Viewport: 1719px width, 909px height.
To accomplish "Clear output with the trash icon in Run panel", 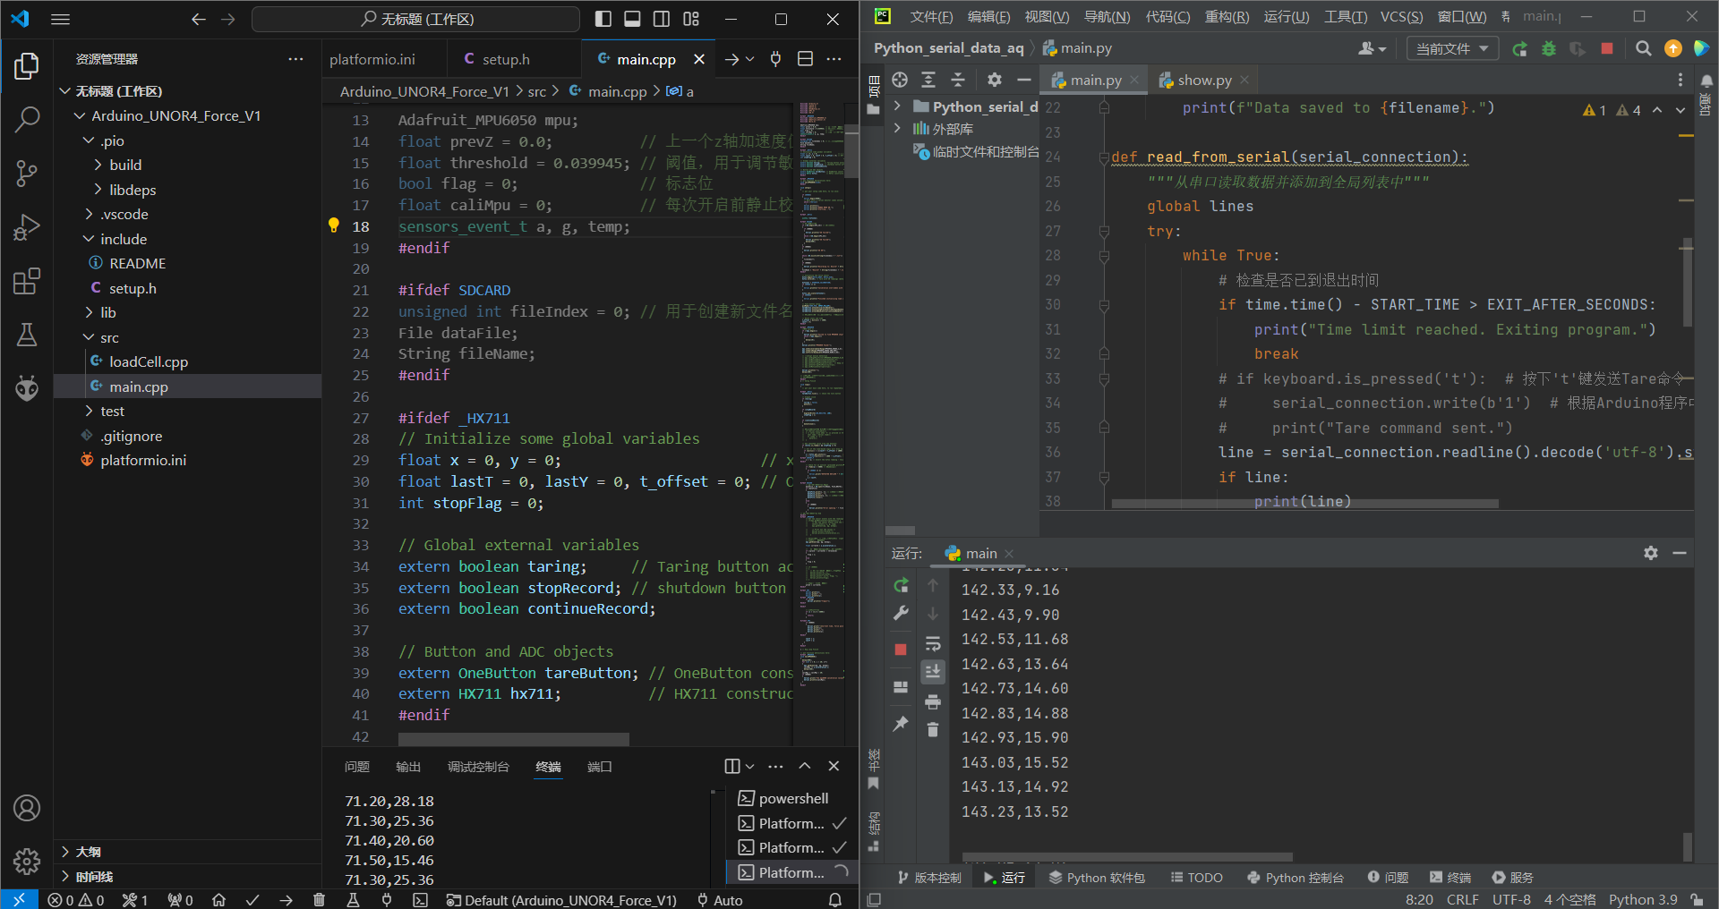I will coord(933,730).
